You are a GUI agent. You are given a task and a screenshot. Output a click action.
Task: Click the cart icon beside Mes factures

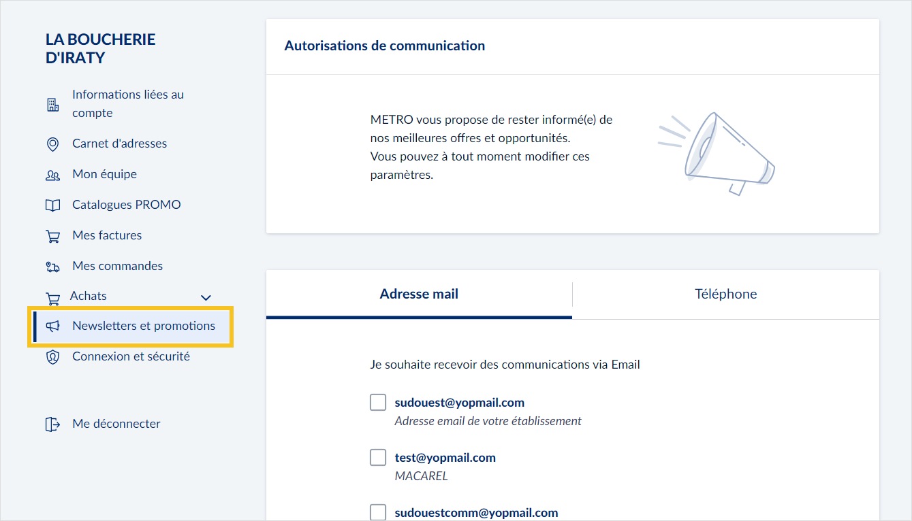pos(53,235)
